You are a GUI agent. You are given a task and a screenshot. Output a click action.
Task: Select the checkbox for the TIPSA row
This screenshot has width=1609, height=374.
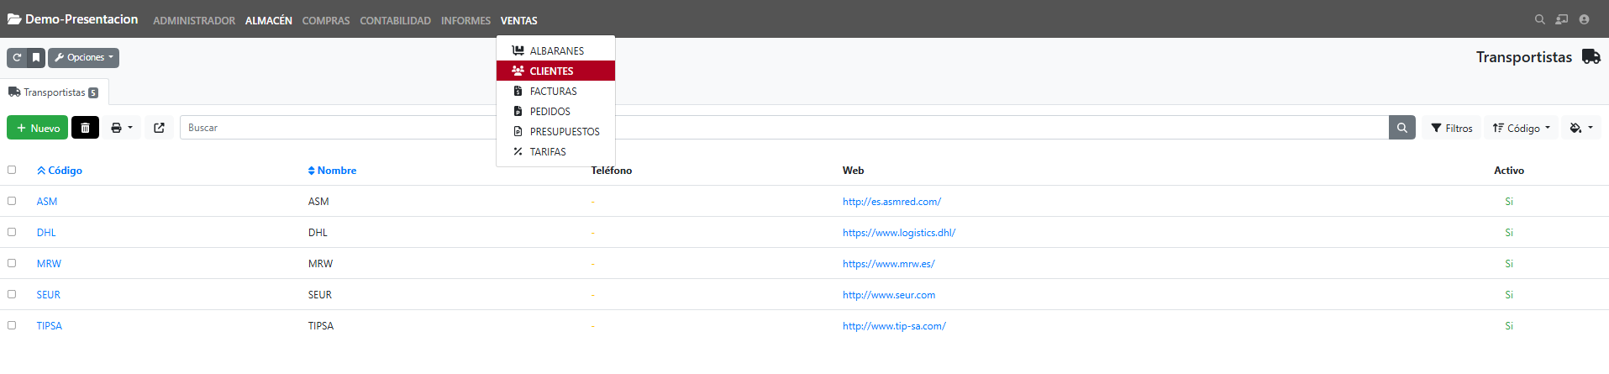pos(12,325)
